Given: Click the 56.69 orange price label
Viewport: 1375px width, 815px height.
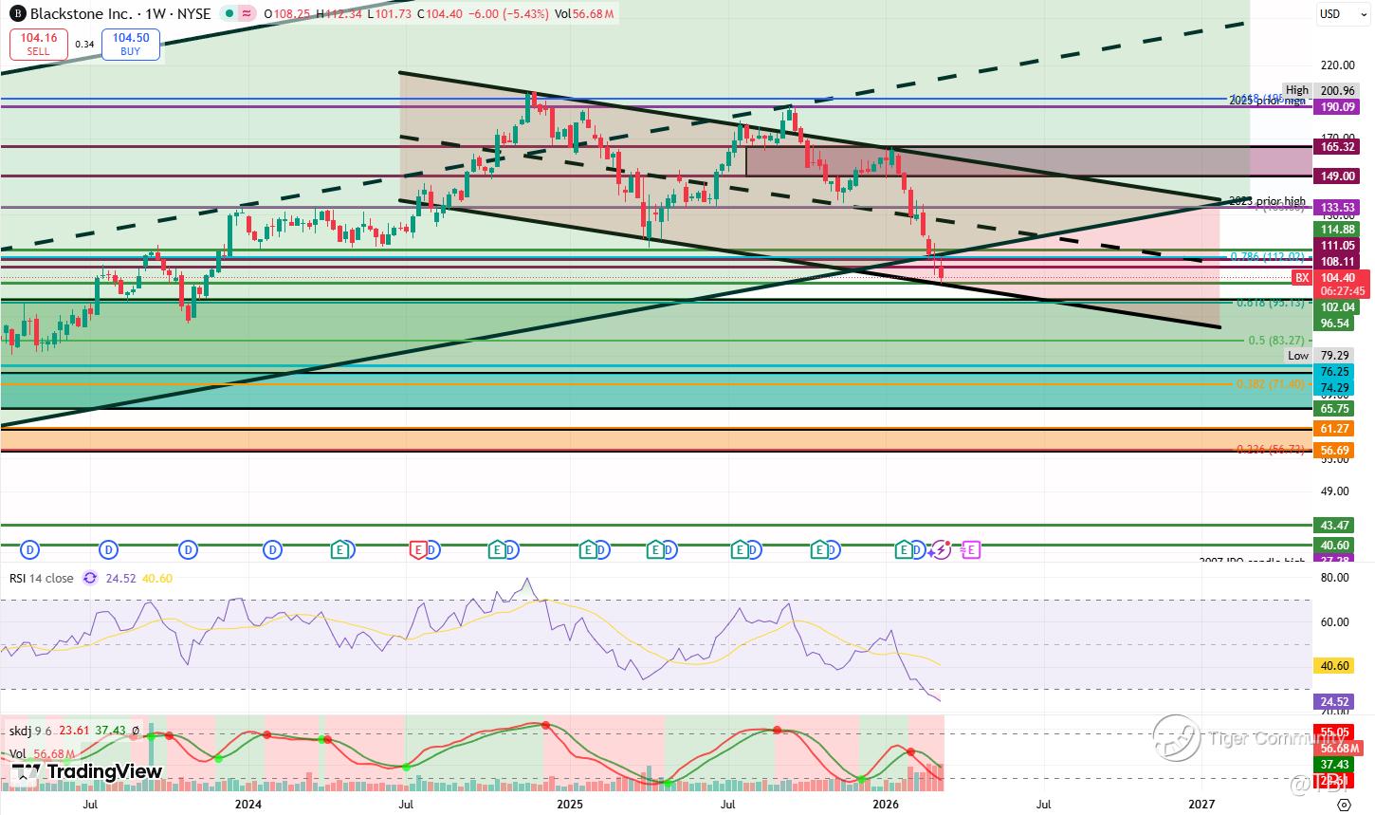Looking at the screenshot, I should pyautogui.click(x=1336, y=450).
